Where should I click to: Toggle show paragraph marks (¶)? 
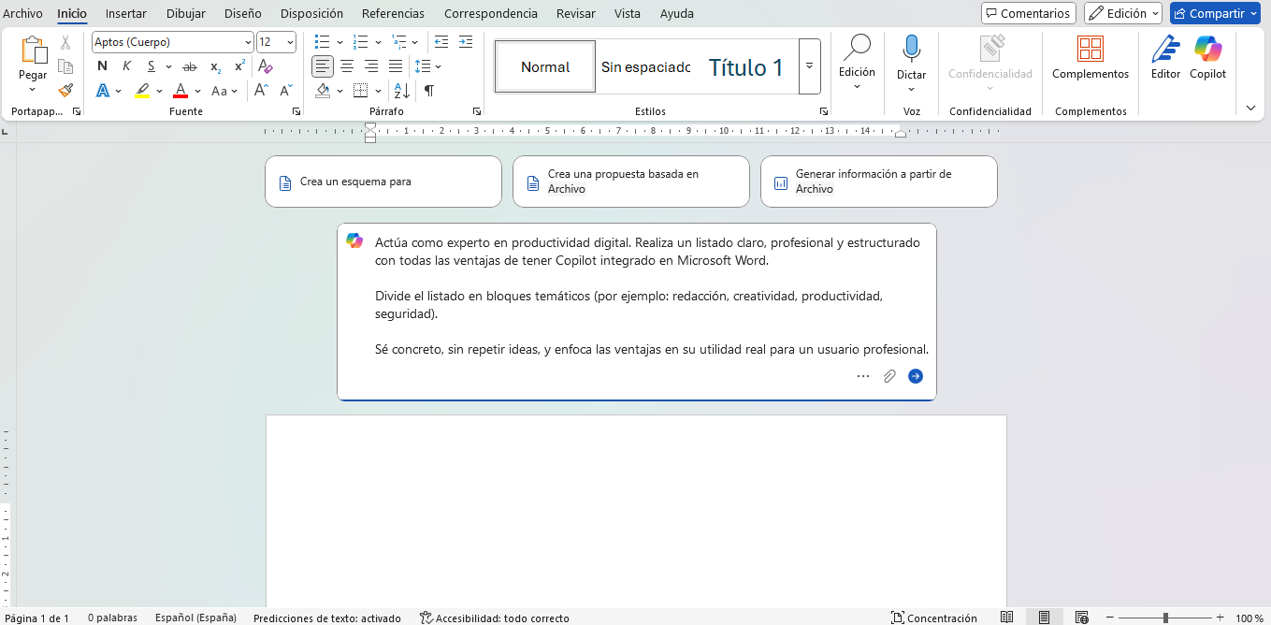tap(428, 91)
